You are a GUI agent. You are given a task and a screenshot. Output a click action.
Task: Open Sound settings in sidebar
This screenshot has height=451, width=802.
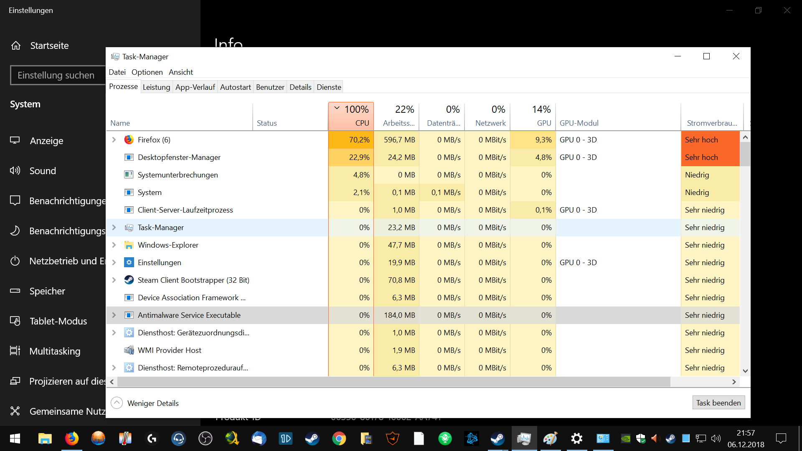pyautogui.click(x=42, y=171)
